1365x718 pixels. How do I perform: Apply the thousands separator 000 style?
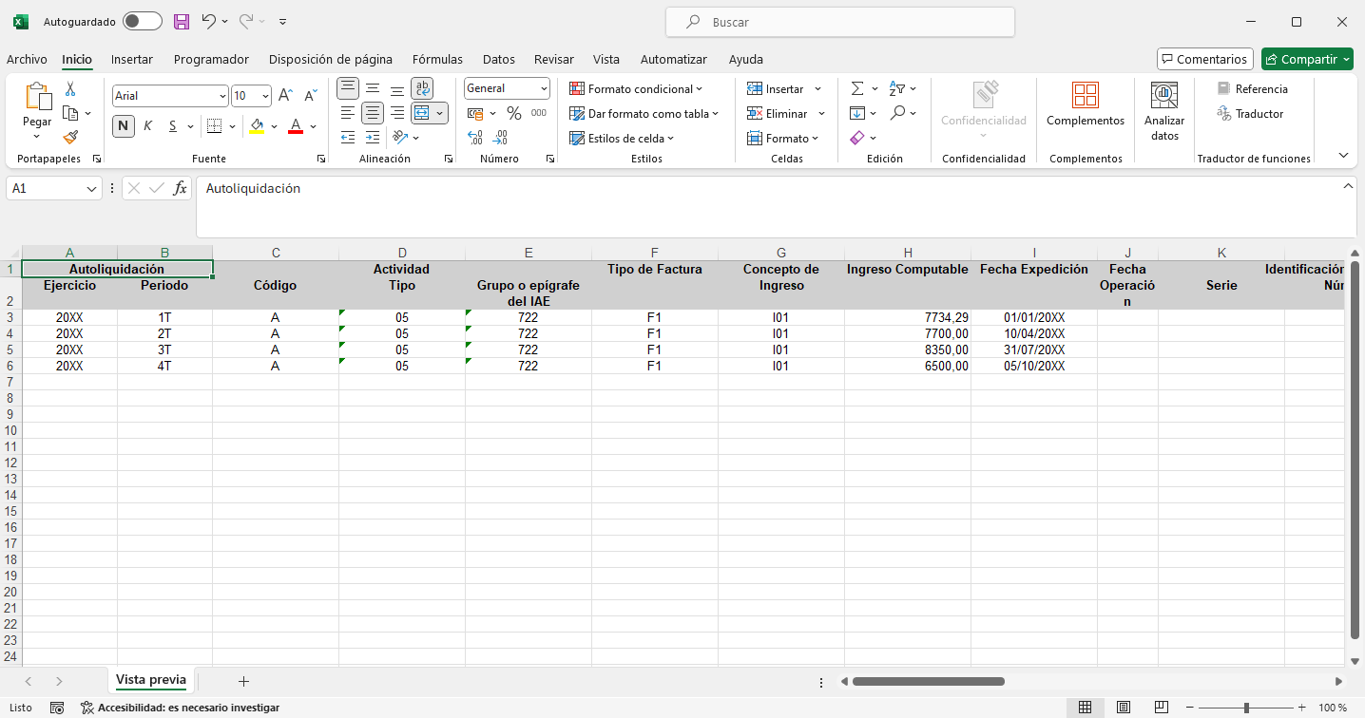click(539, 113)
